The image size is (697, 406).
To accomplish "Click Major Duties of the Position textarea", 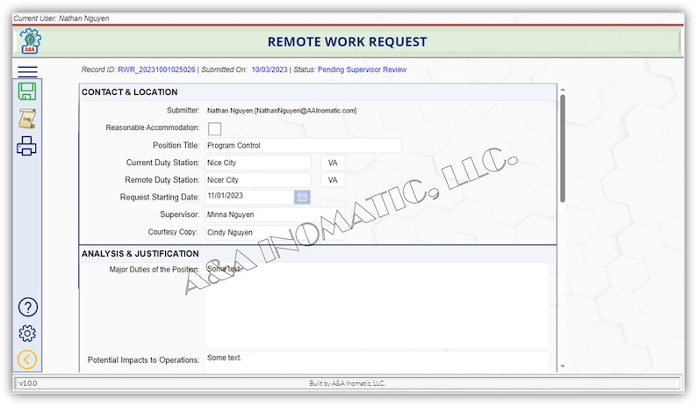I will click(377, 306).
